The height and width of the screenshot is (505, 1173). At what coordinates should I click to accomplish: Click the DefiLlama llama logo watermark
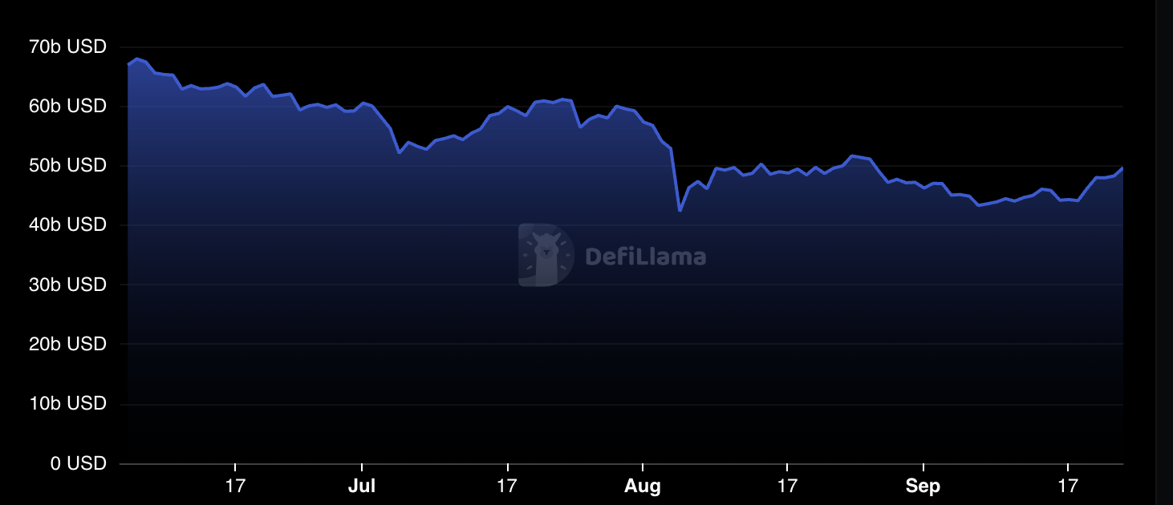(x=546, y=255)
